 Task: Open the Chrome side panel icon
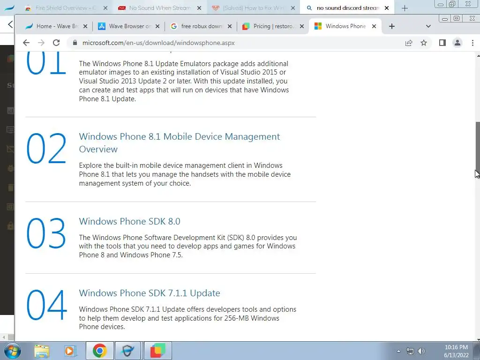click(442, 43)
